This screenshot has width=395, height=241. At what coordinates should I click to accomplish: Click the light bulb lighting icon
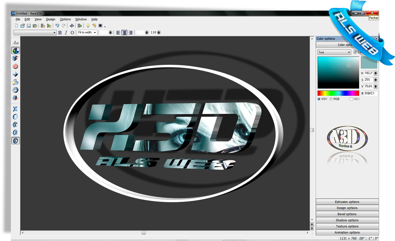[88, 26]
